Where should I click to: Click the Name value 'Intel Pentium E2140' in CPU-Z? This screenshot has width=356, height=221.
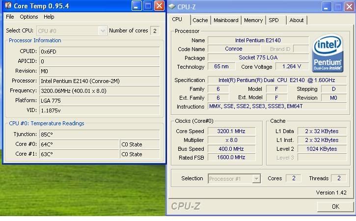pos(258,40)
